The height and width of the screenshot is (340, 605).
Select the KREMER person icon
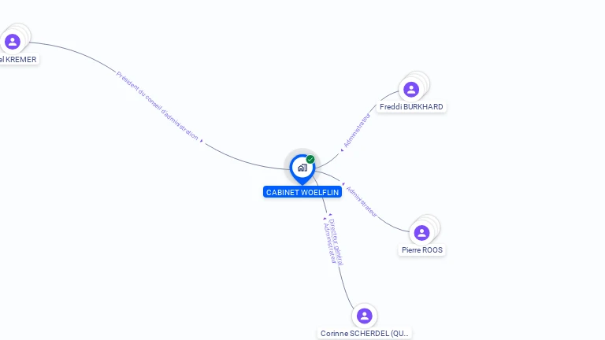pos(13,42)
